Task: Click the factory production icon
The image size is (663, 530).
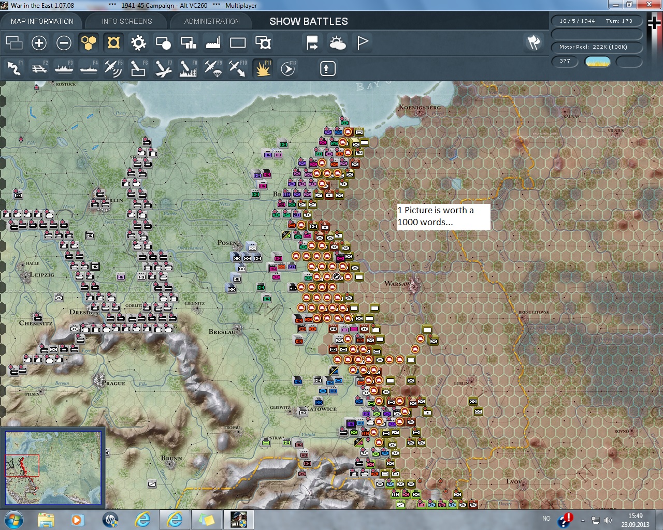Action: (x=213, y=43)
